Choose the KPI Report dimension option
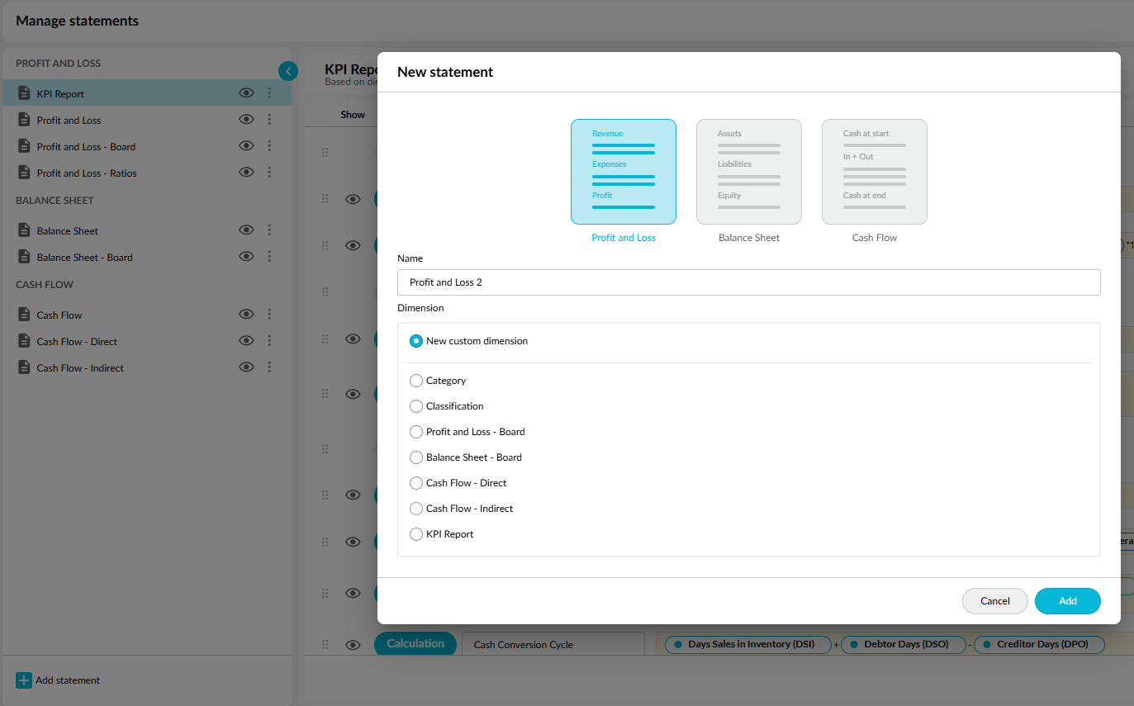The image size is (1134, 706). (x=416, y=534)
